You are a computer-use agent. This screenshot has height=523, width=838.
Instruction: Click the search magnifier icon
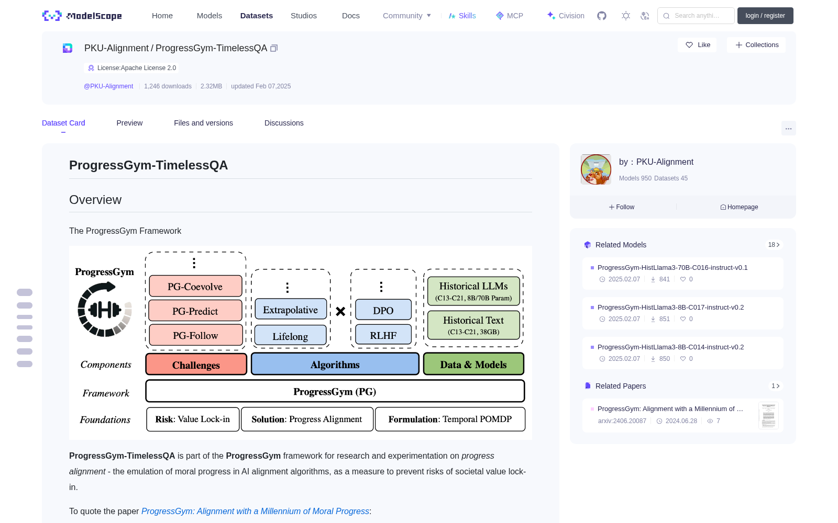click(x=666, y=16)
